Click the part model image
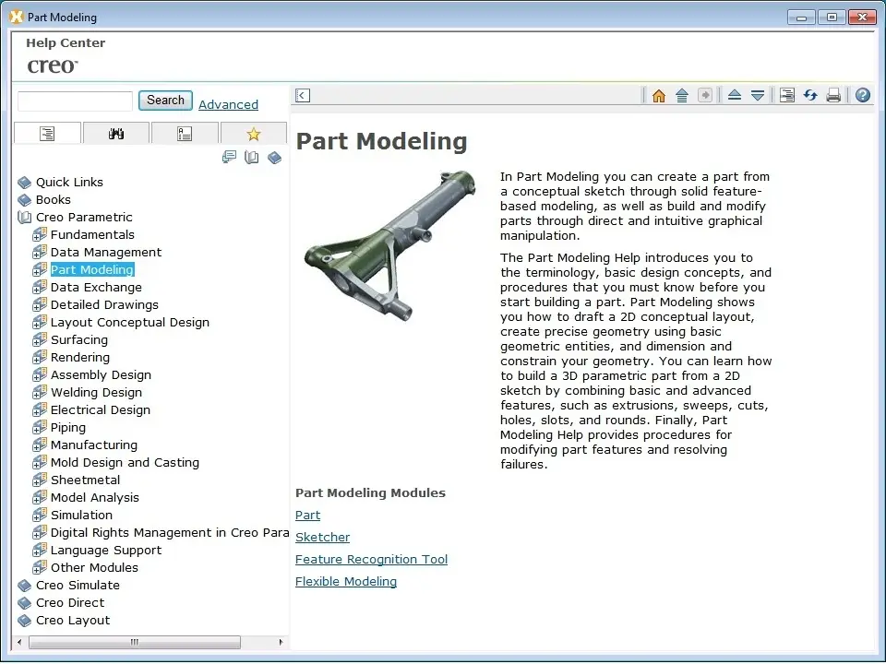Viewport: 886px width, 664px height. coord(390,246)
